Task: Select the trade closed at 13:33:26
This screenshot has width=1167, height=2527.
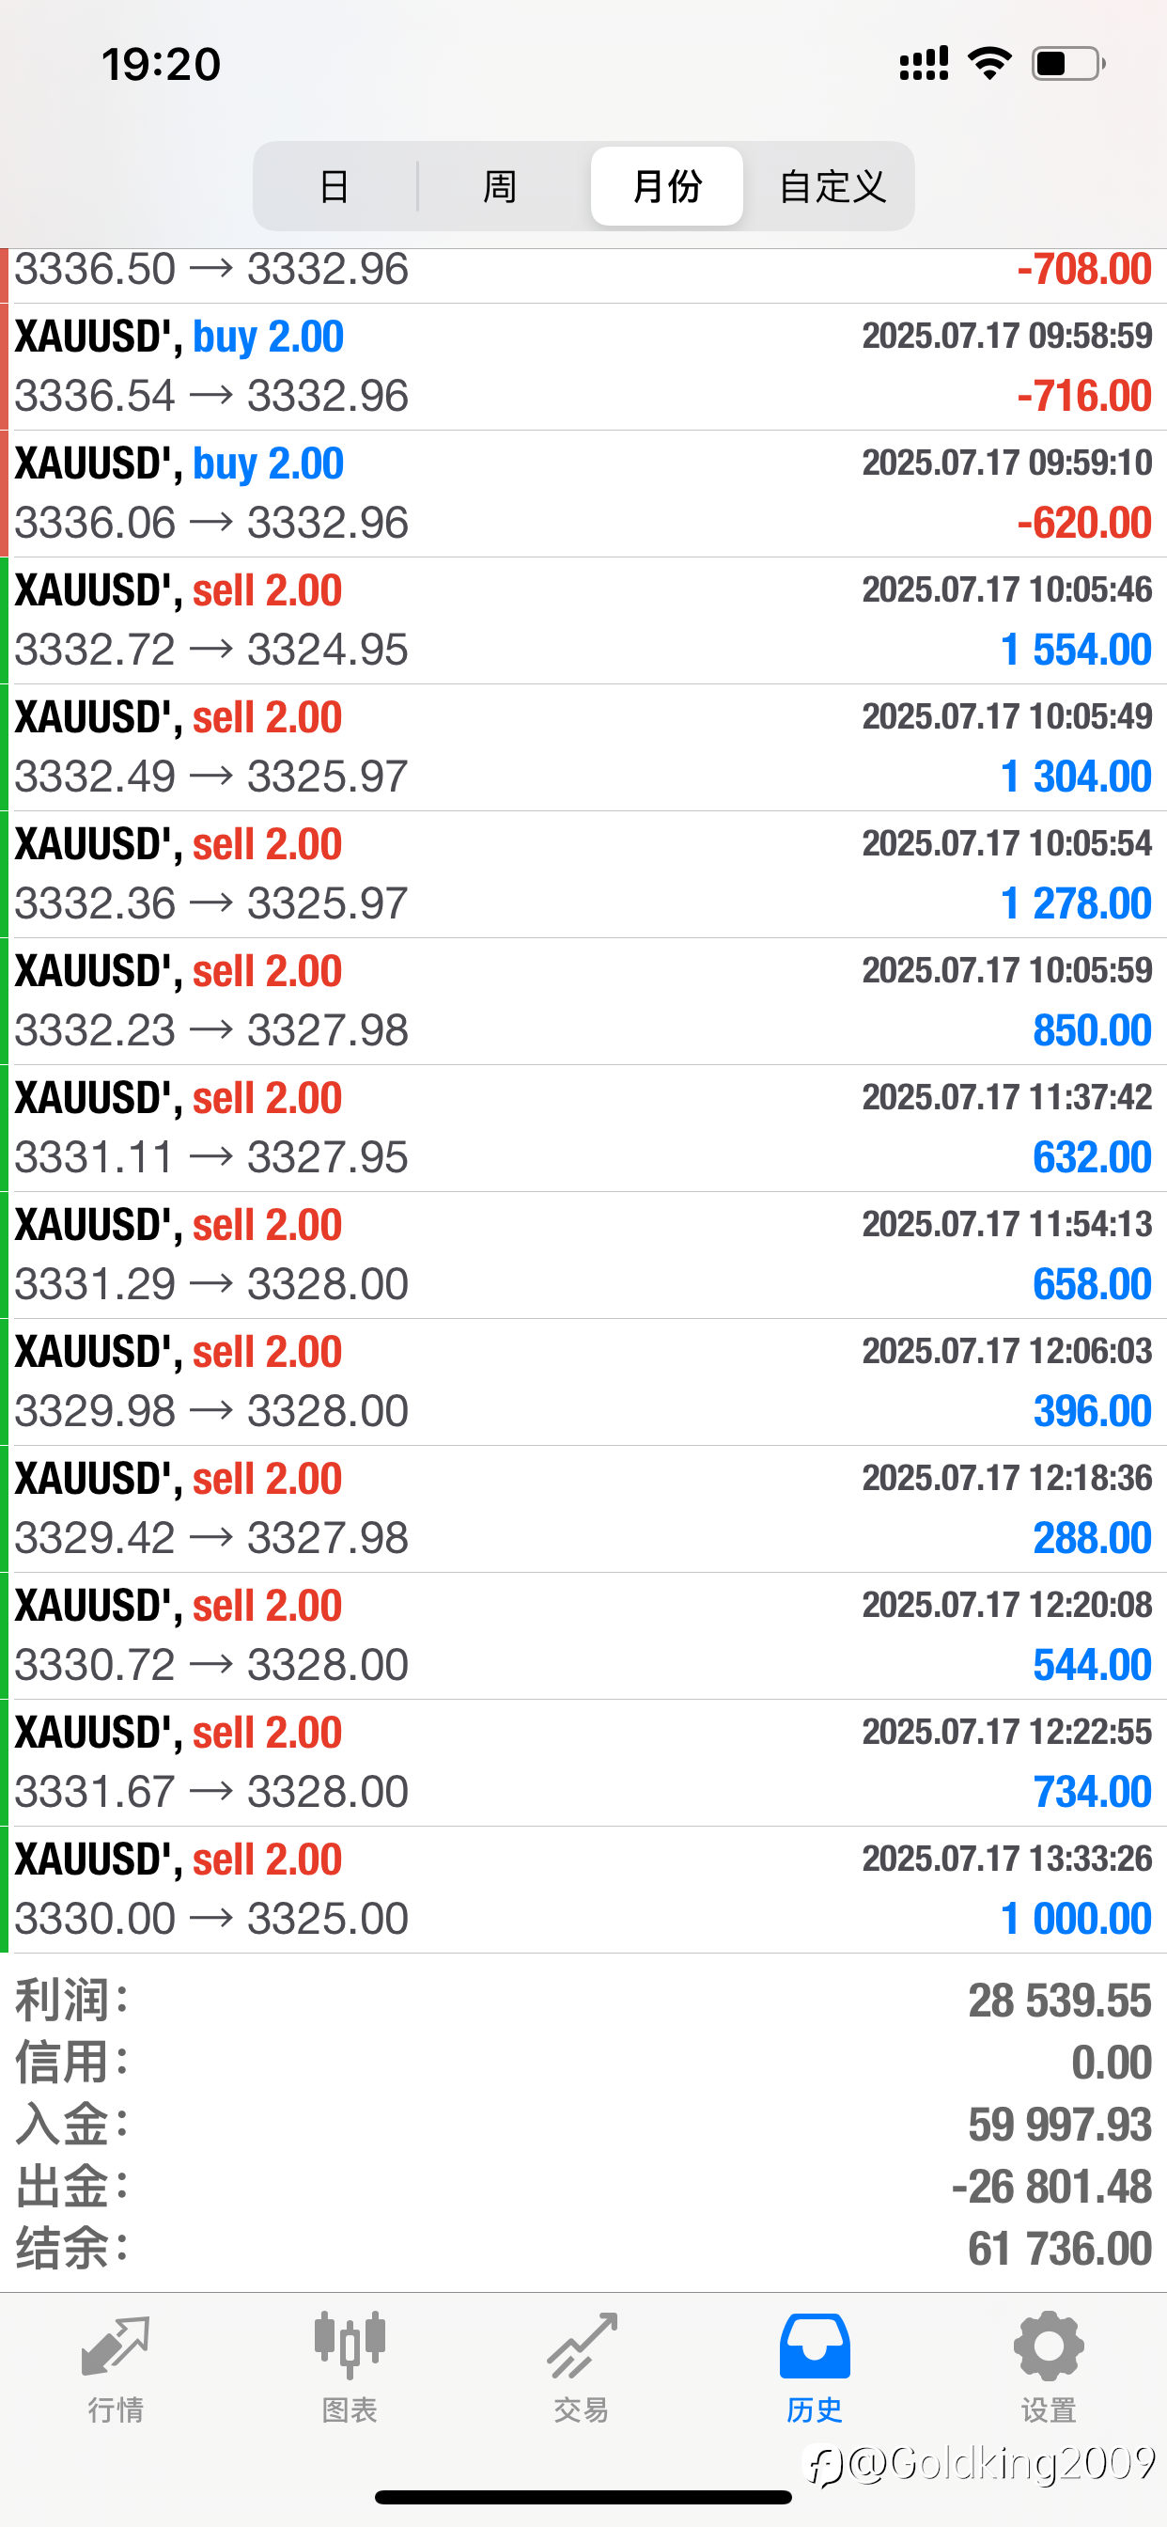Action: pyautogui.click(x=583, y=1890)
